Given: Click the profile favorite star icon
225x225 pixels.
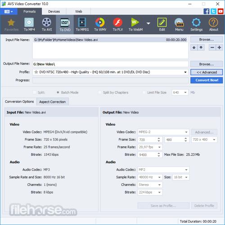Looking at the screenshot, I should (x=36, y=72).
